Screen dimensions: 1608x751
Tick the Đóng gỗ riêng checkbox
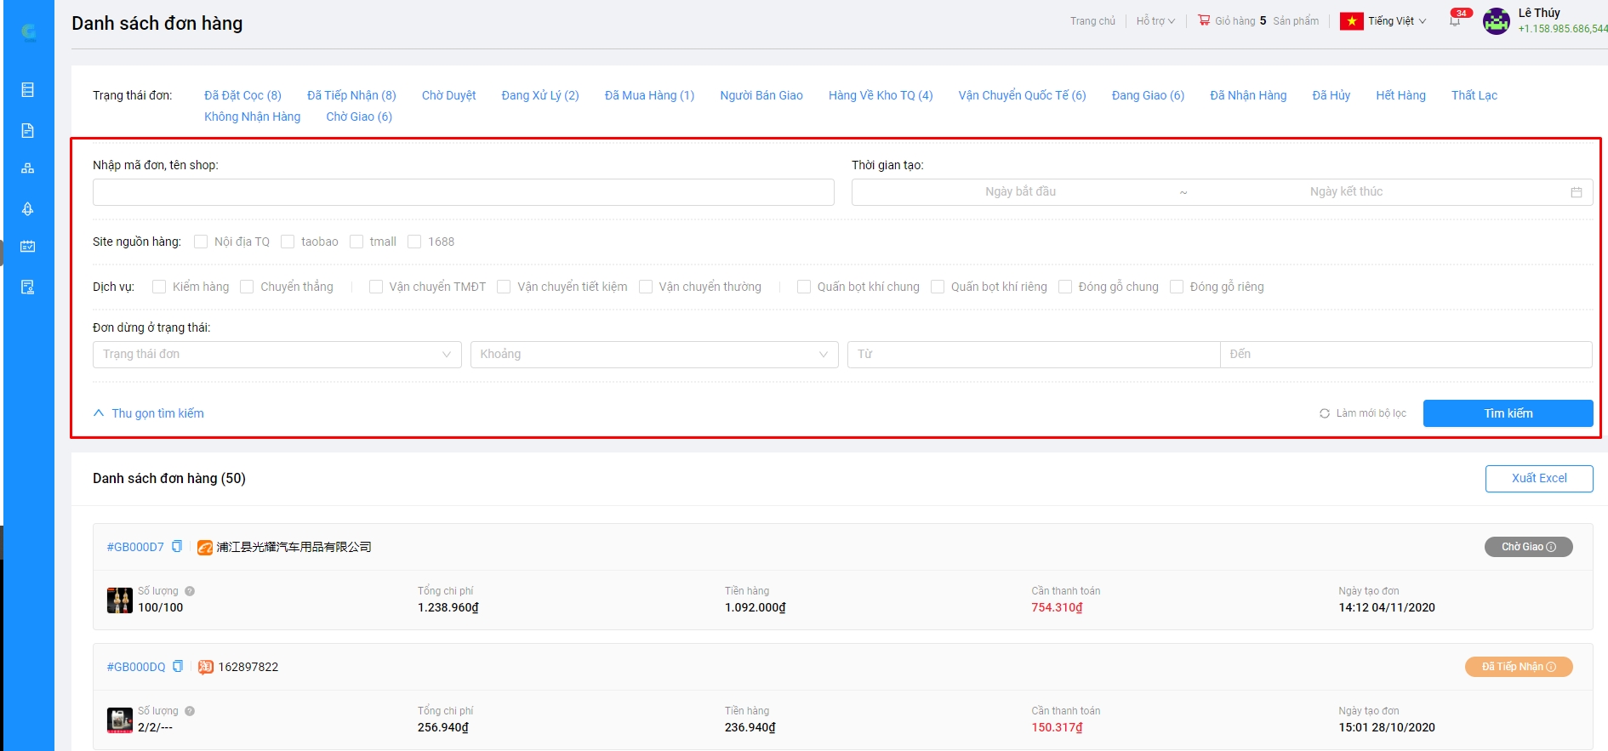[x=1177, y=287]
